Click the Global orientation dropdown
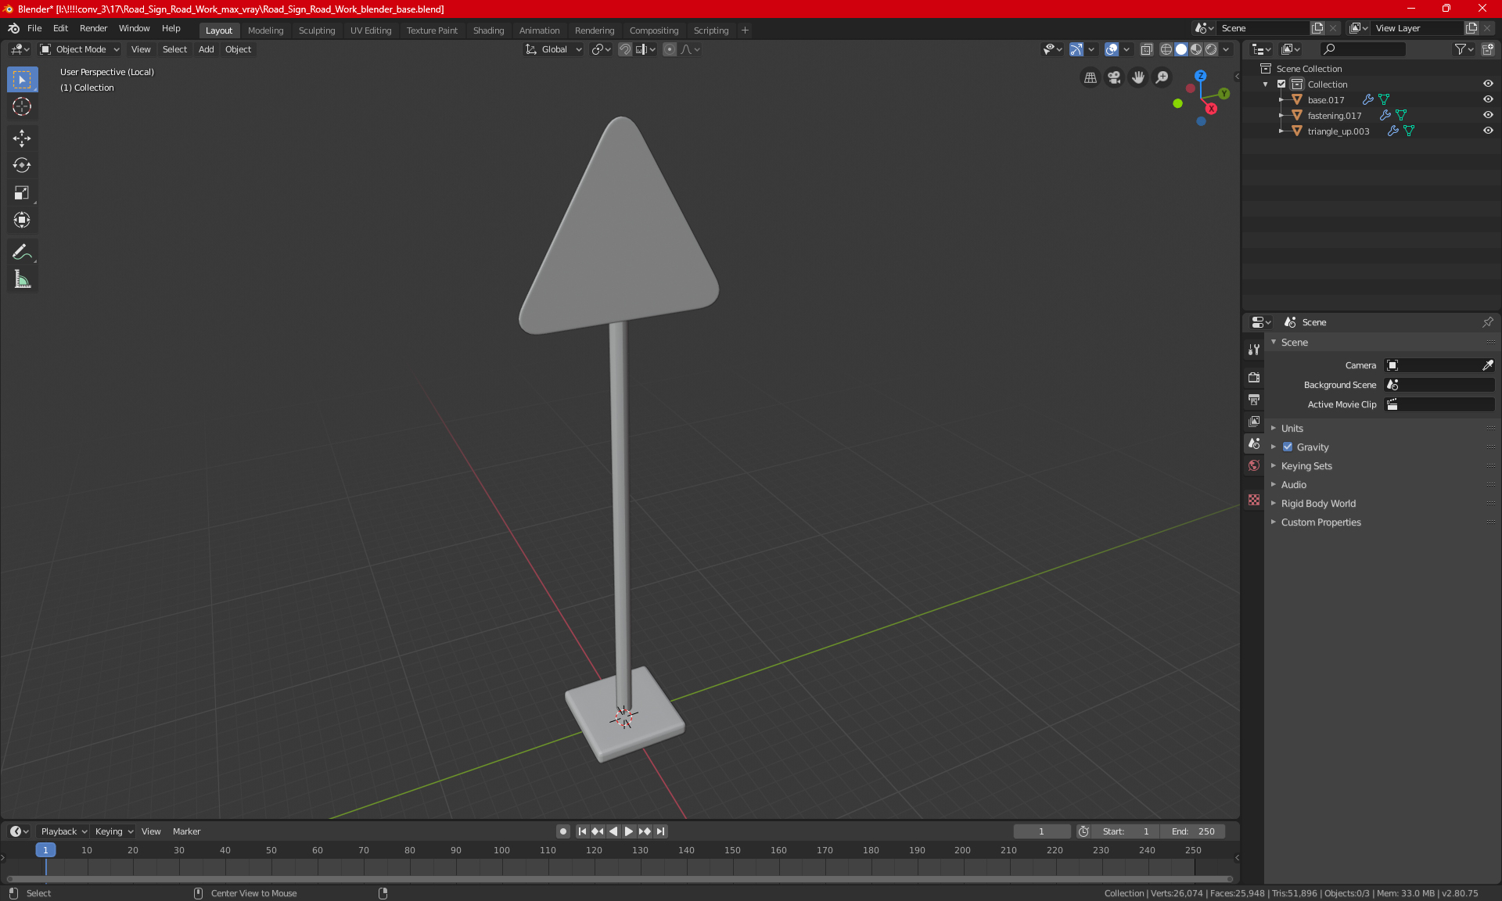 [557, 49]
